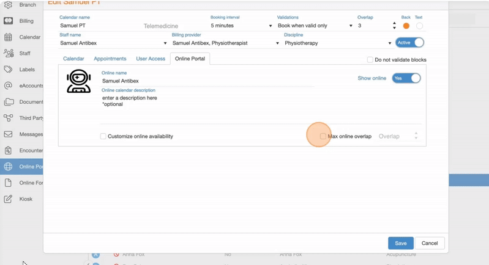This screenshot has width=489, height=265.
Task: Open the Staff sidebar icon
Action: [x=8, y=54]
